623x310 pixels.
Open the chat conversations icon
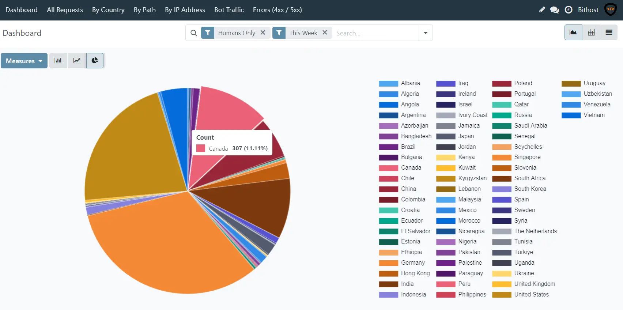point(555,10)
